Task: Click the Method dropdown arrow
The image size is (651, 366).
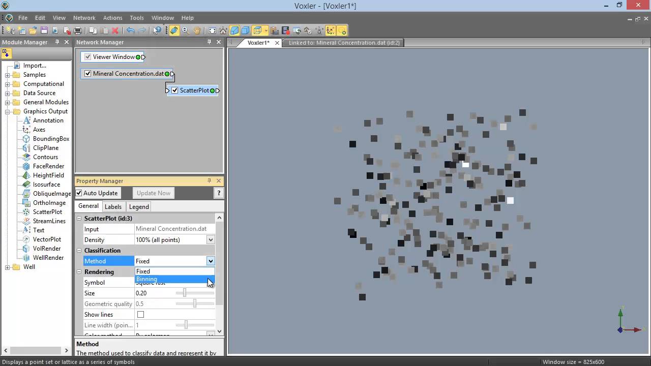Action: (x=211, y=261)
